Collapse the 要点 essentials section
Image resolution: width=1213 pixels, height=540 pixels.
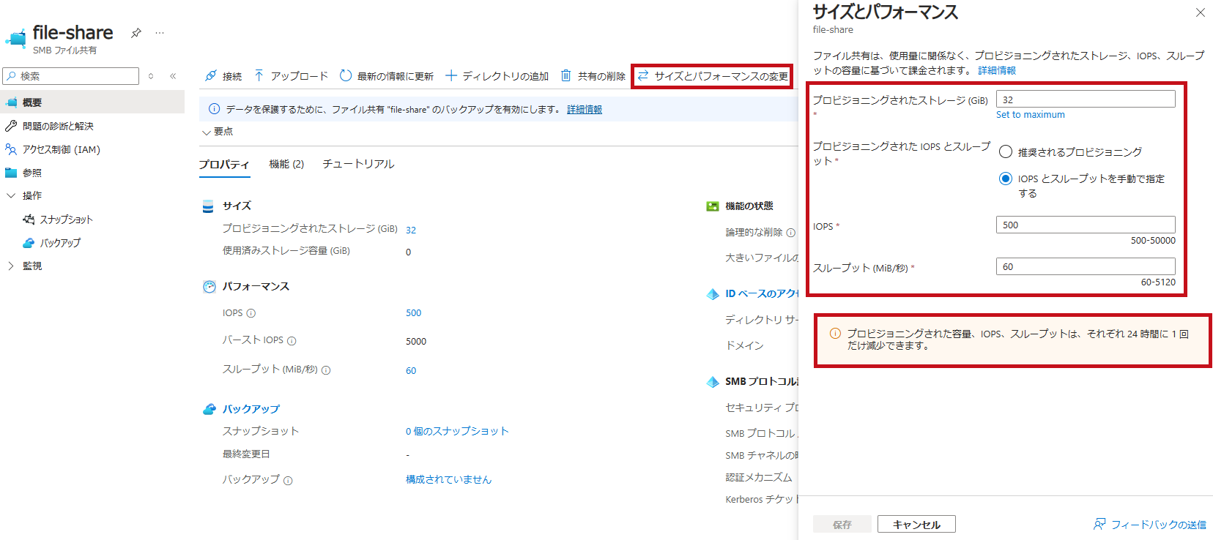point(207,132)
